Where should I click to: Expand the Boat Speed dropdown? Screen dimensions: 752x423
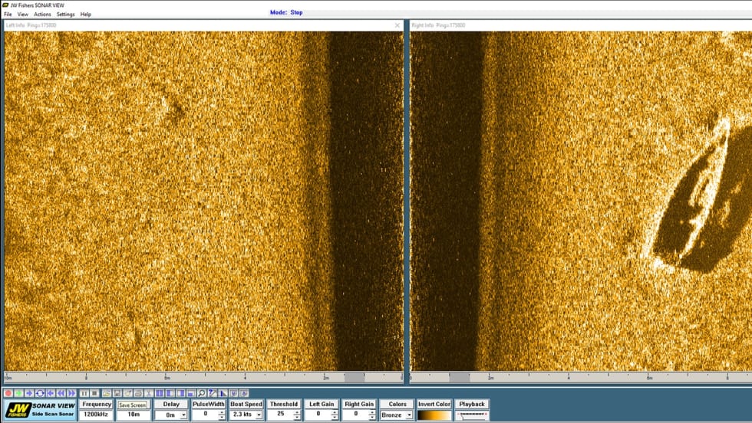(x=259, y=415)
